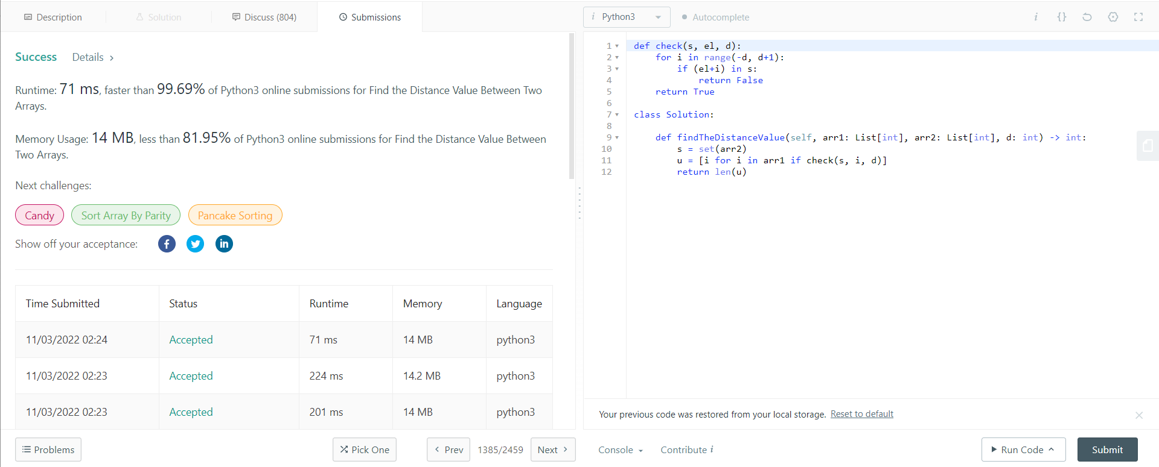Image resolution: width=1159 pixels, height=467 pixels.
Task: Click Reset to default link
Action: [861, 414]
